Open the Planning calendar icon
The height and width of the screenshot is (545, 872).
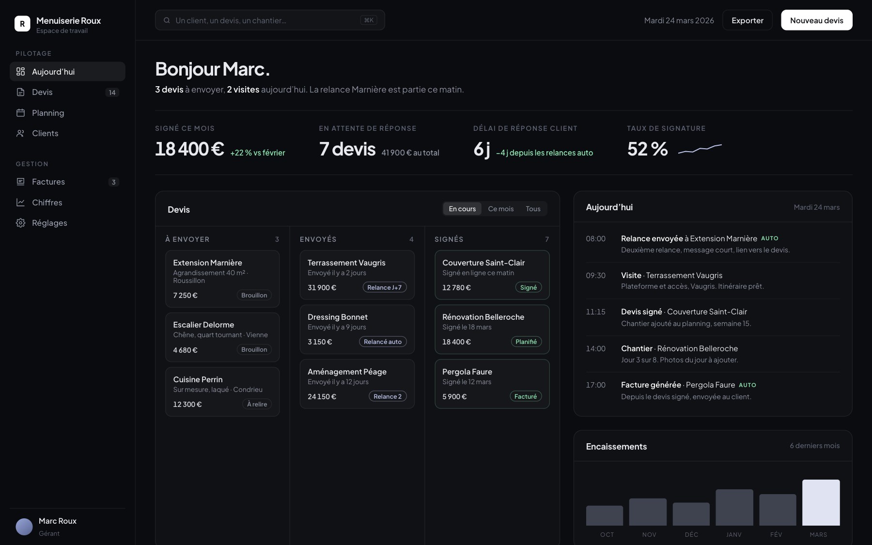20,113
